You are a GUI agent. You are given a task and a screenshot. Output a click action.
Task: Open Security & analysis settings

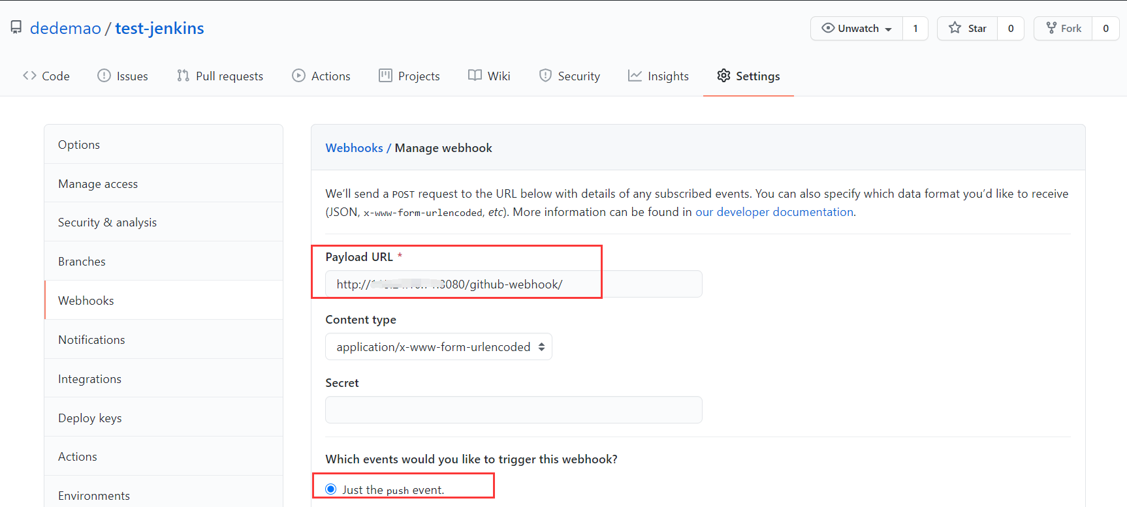[x=164, y=222]
